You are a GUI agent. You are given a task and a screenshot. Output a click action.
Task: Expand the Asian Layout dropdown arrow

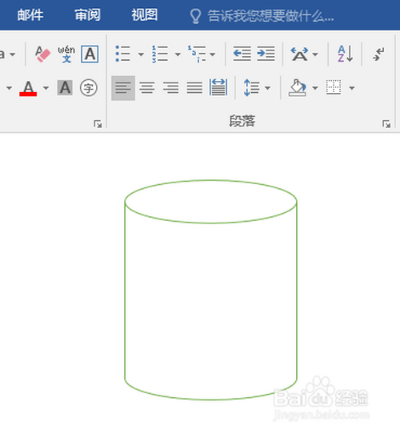[x=314, y=54]
